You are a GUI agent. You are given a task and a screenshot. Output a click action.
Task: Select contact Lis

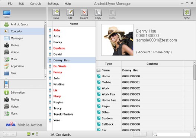click(x=71, y=90)
